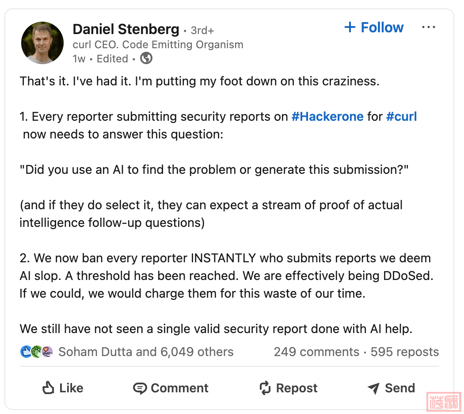Open Daniel Stenberg's profile via name

(x=126, y=30)
